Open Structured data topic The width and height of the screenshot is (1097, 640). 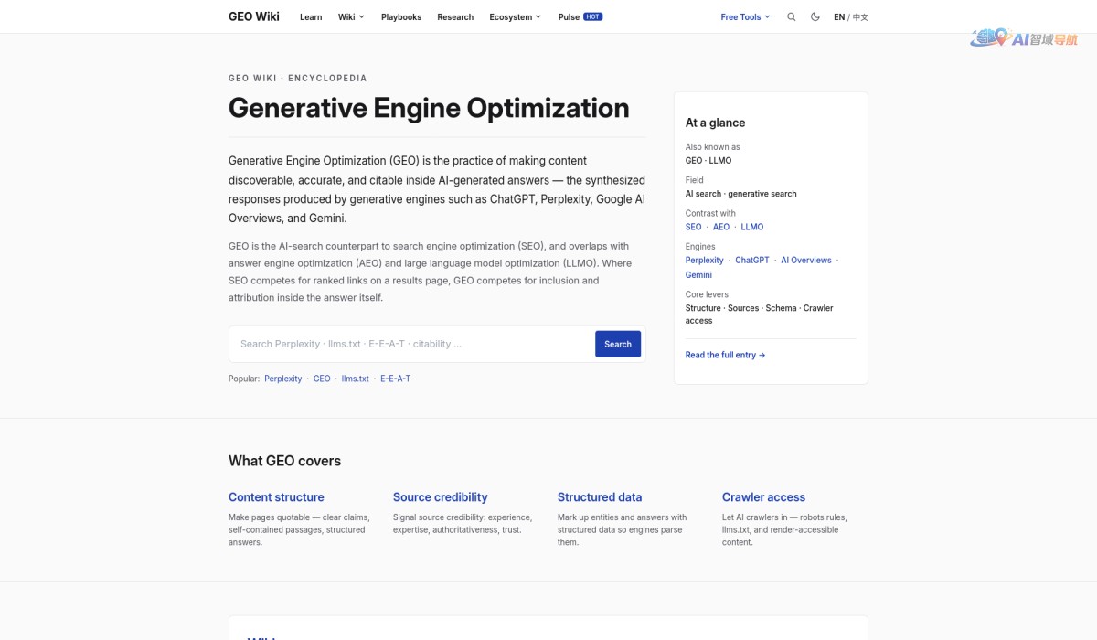(600, 497)
